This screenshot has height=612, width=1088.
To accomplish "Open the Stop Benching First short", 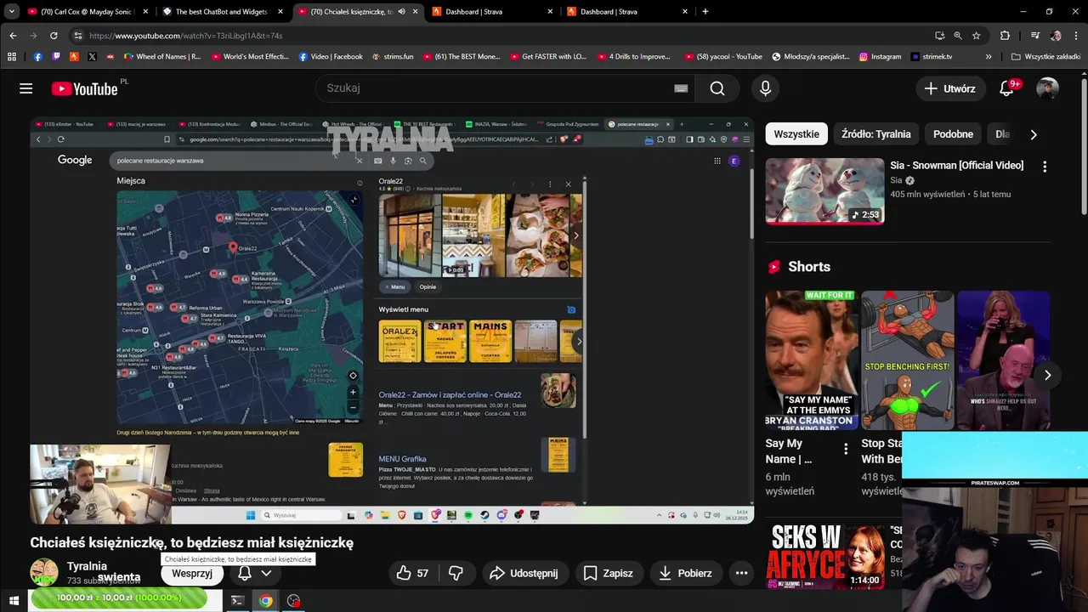I will (x=907, y=360).
